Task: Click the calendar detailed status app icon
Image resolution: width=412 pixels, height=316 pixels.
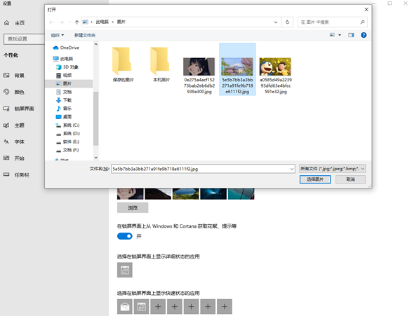Action: point(125,270)
